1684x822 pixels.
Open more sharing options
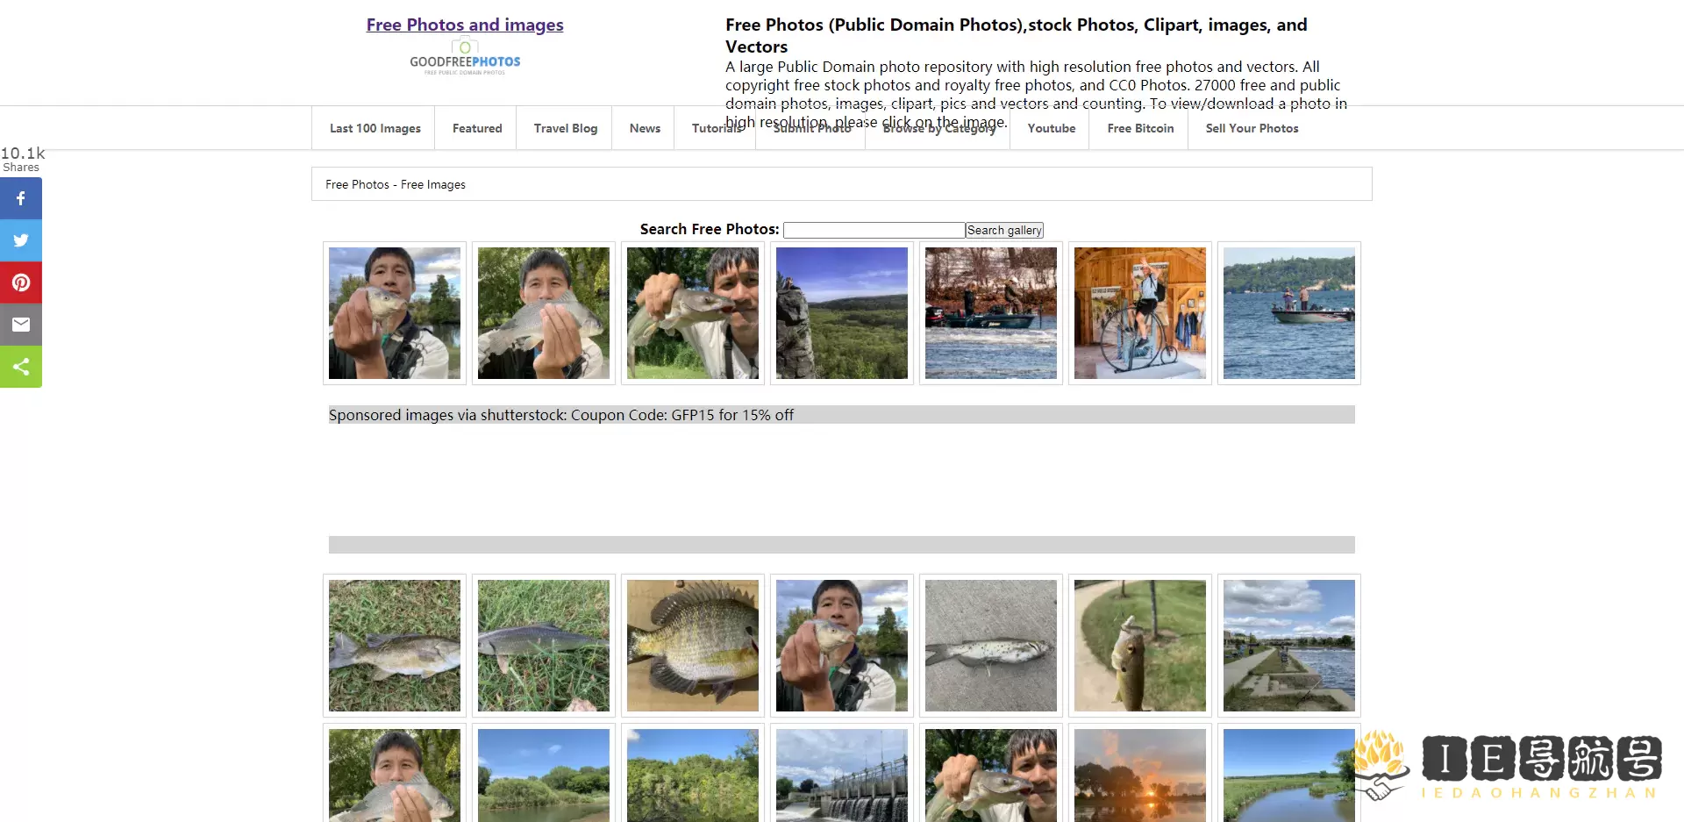(x=21, y=367)
